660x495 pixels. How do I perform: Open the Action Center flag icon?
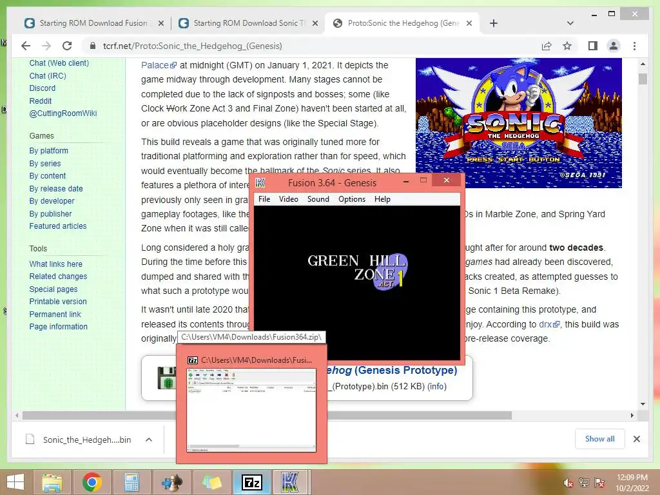click(599, 483)
